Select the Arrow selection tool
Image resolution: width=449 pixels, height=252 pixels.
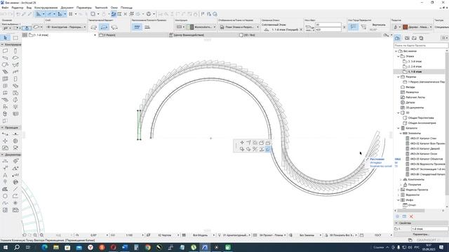click(5, 38)
